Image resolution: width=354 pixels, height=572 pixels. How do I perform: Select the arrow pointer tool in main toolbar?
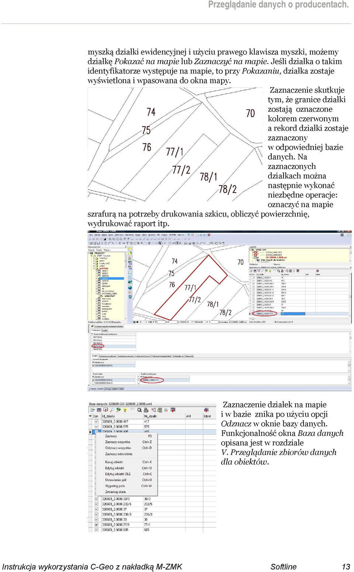pyautogui.click(x=160, y=243)
